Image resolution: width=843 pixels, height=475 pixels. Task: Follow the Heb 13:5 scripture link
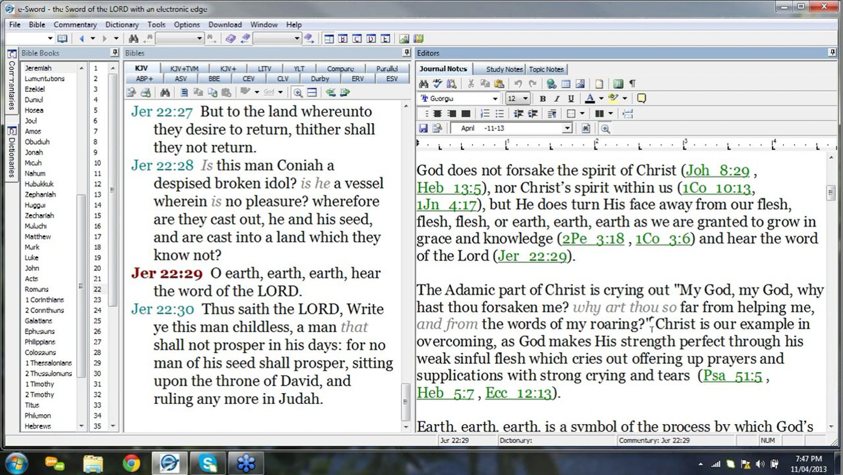449,188
